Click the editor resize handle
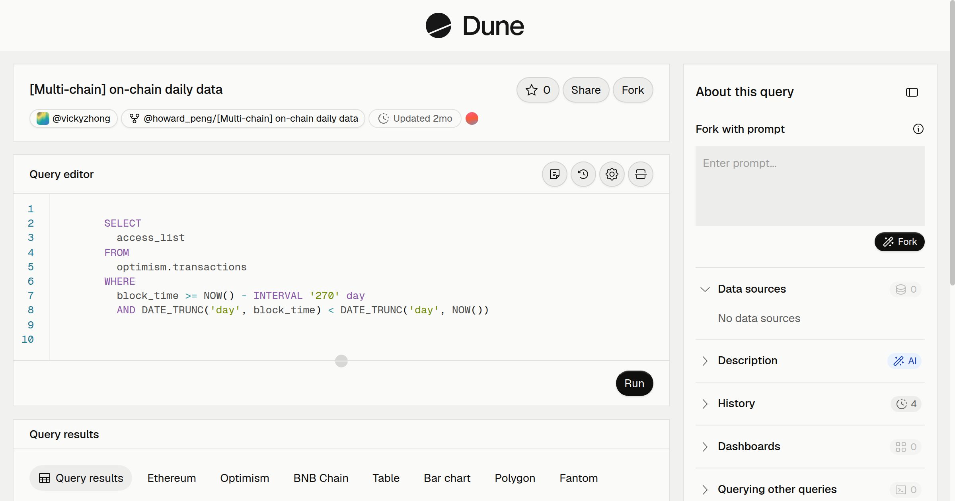The height and width of the screenshot is (501, 955). 341,361
